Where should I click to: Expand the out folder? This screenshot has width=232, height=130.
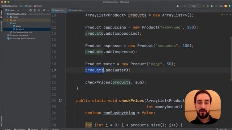coord(8,20)
